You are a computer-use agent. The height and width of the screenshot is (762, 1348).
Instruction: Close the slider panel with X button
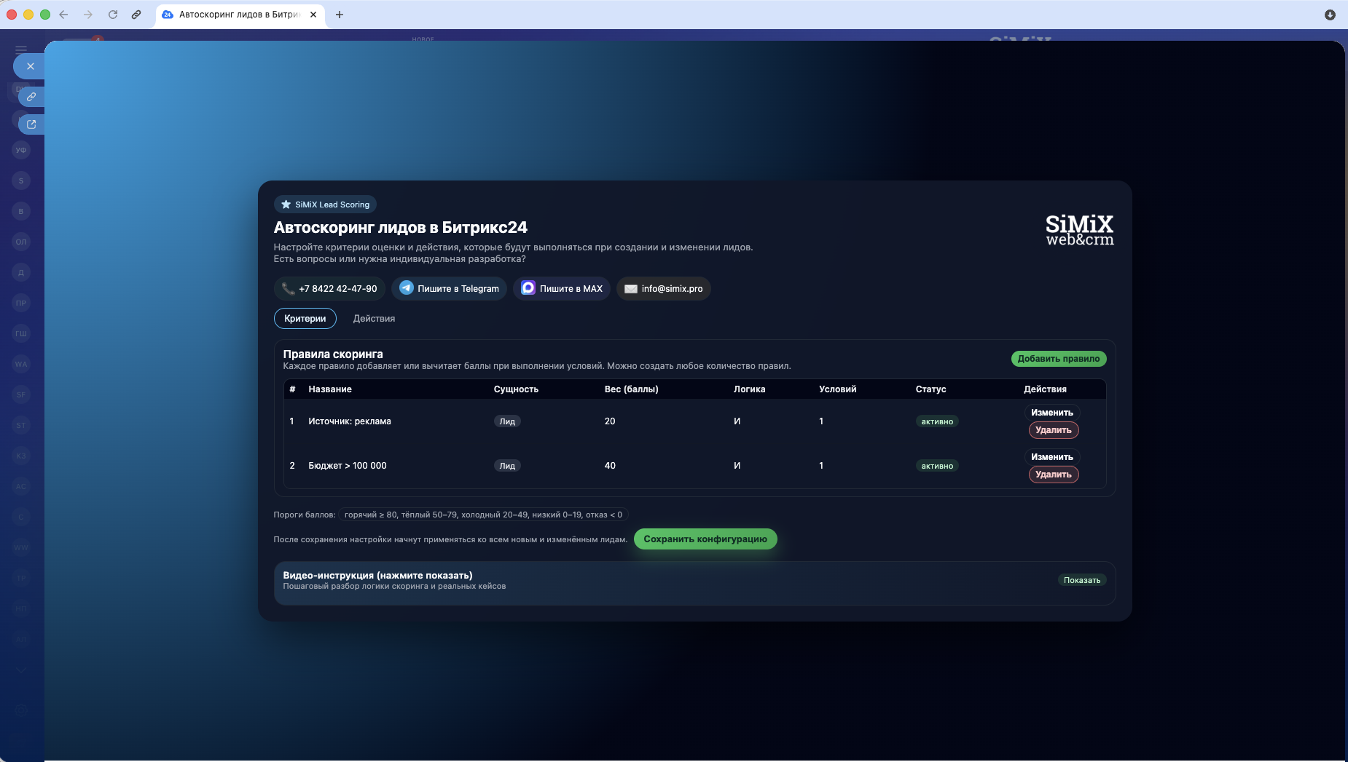[x=30, y=66]
